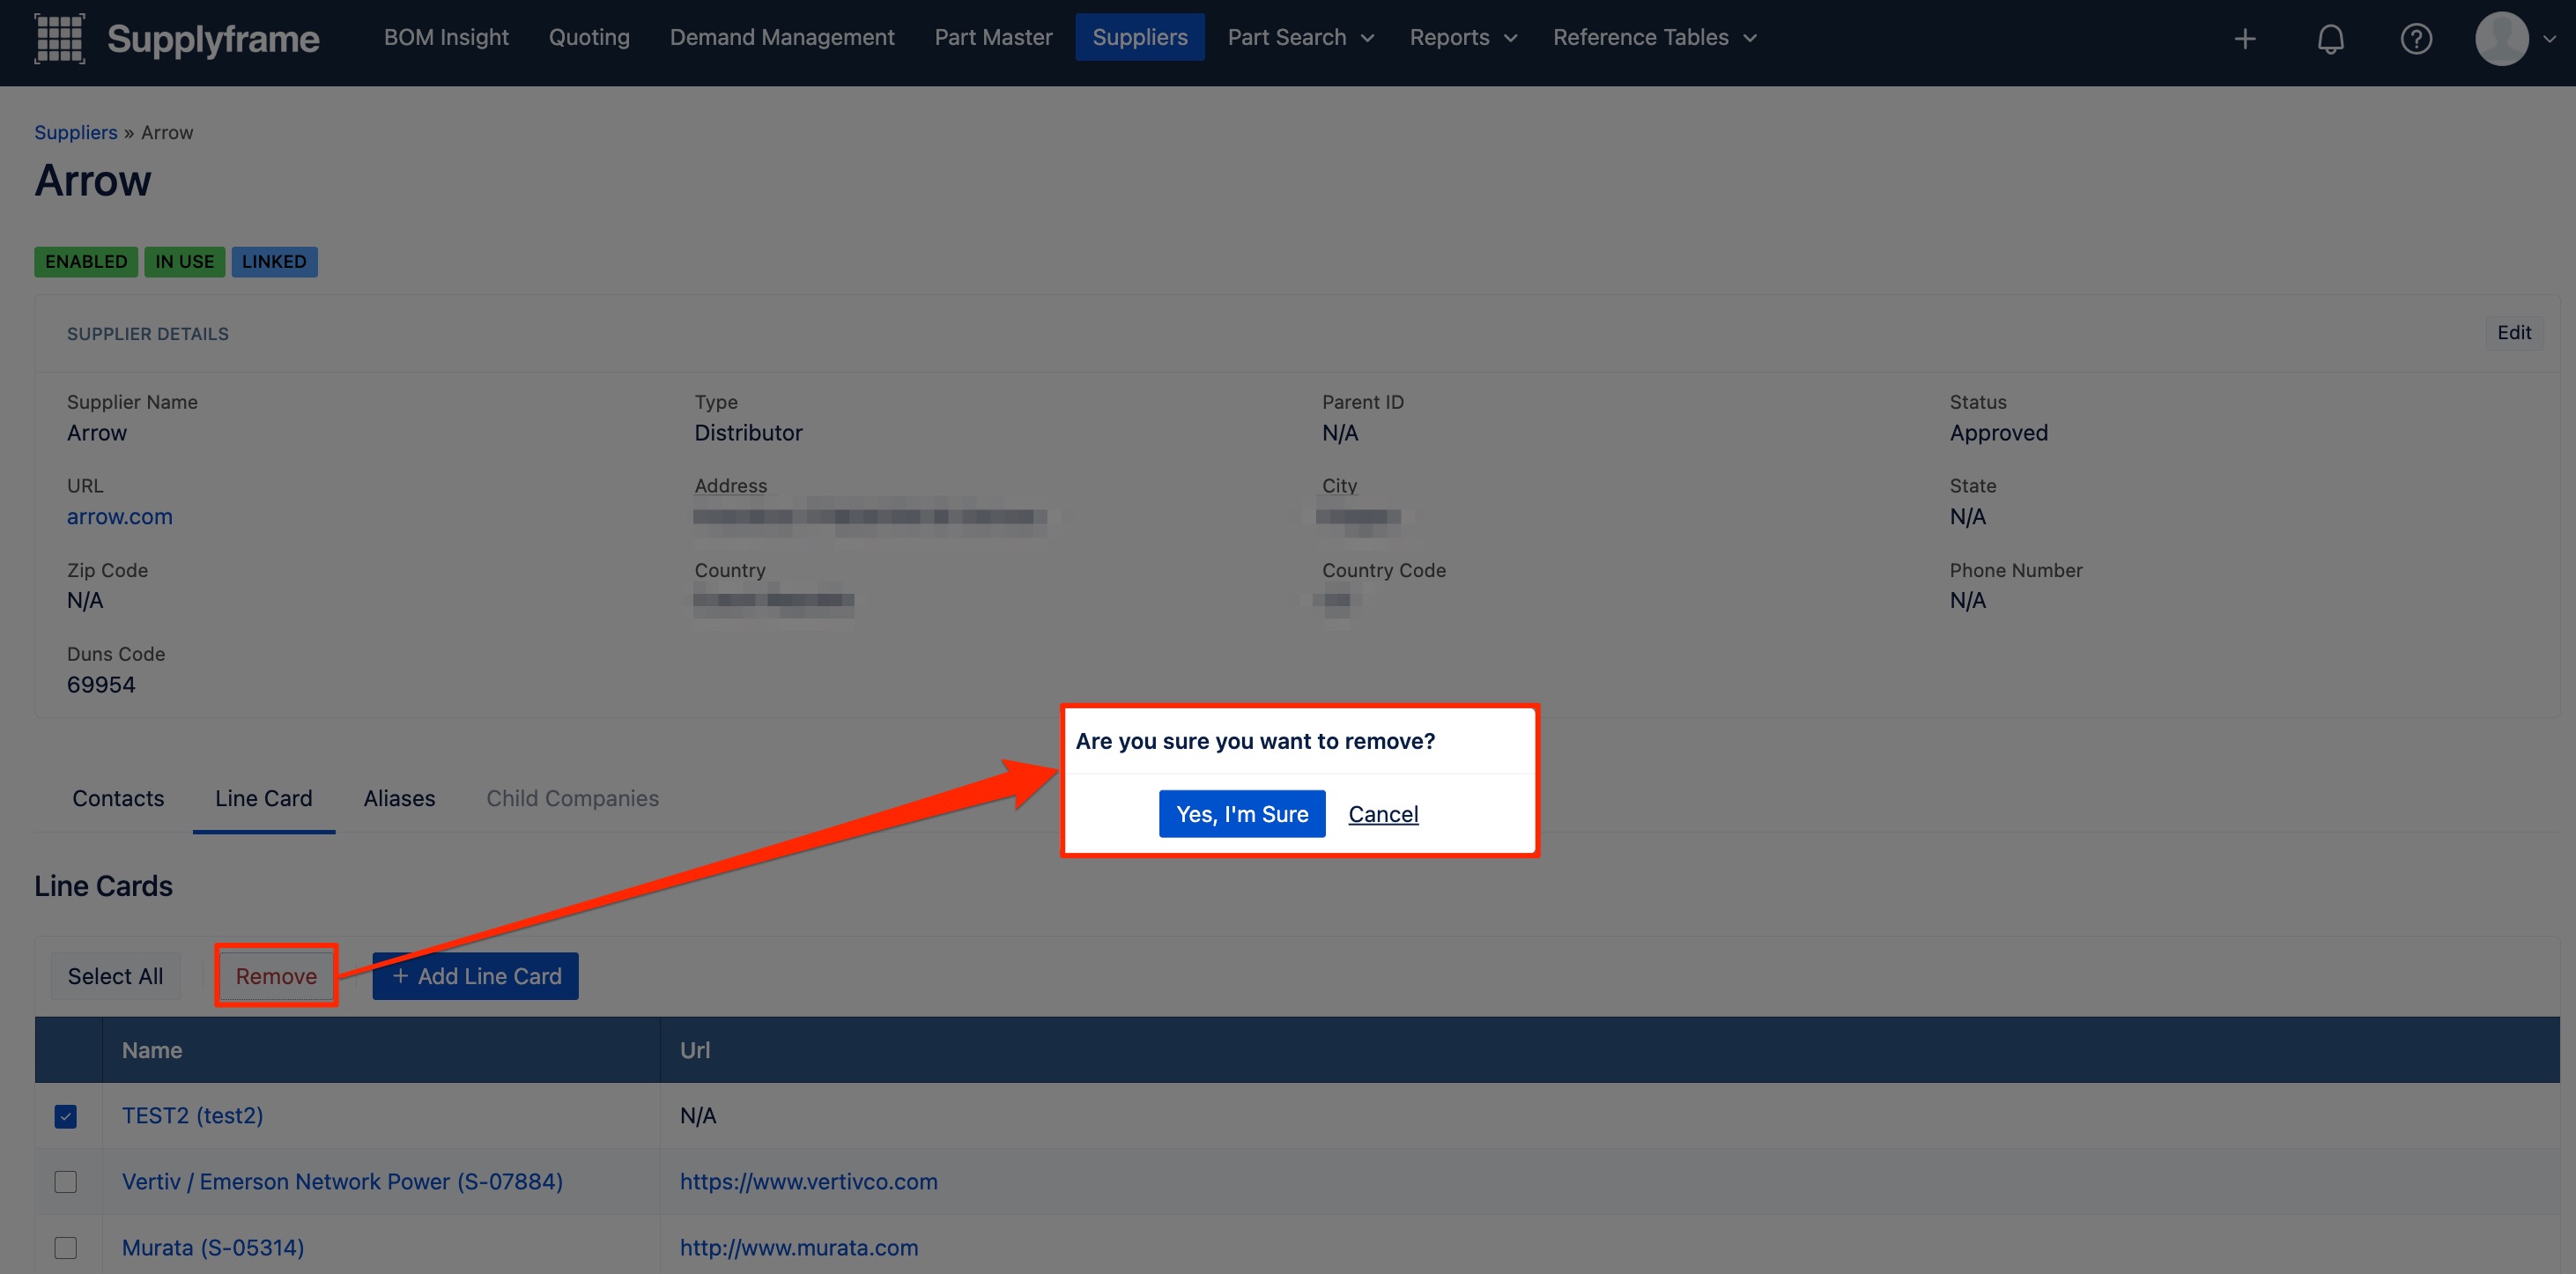Screen dimensions: 2576x1274
Task: Open the Reference Tables dropdown
Action: click(x=1654, y=37)
